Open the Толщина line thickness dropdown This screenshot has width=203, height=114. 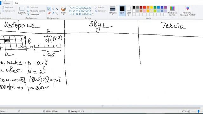113,11
